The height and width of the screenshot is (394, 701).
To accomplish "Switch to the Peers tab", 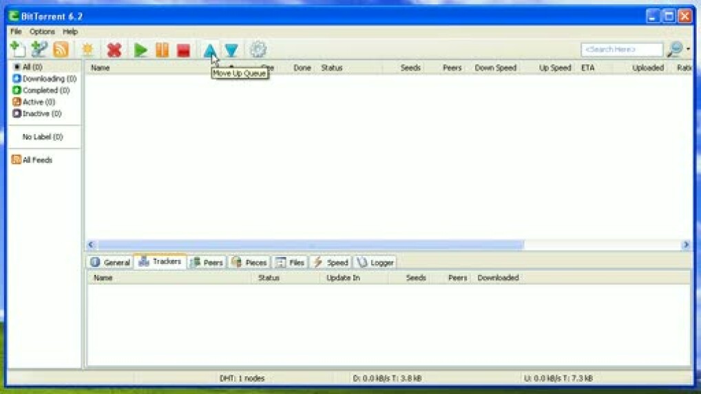I will [x=207, y=263].
